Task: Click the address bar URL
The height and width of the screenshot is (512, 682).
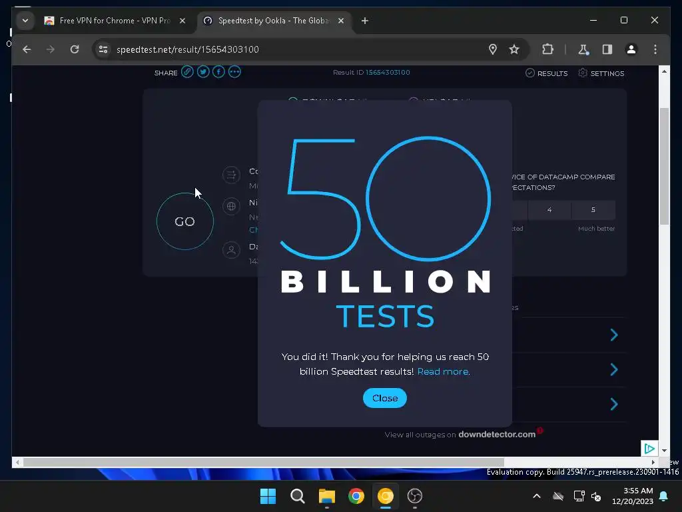Action: point(187,49)
